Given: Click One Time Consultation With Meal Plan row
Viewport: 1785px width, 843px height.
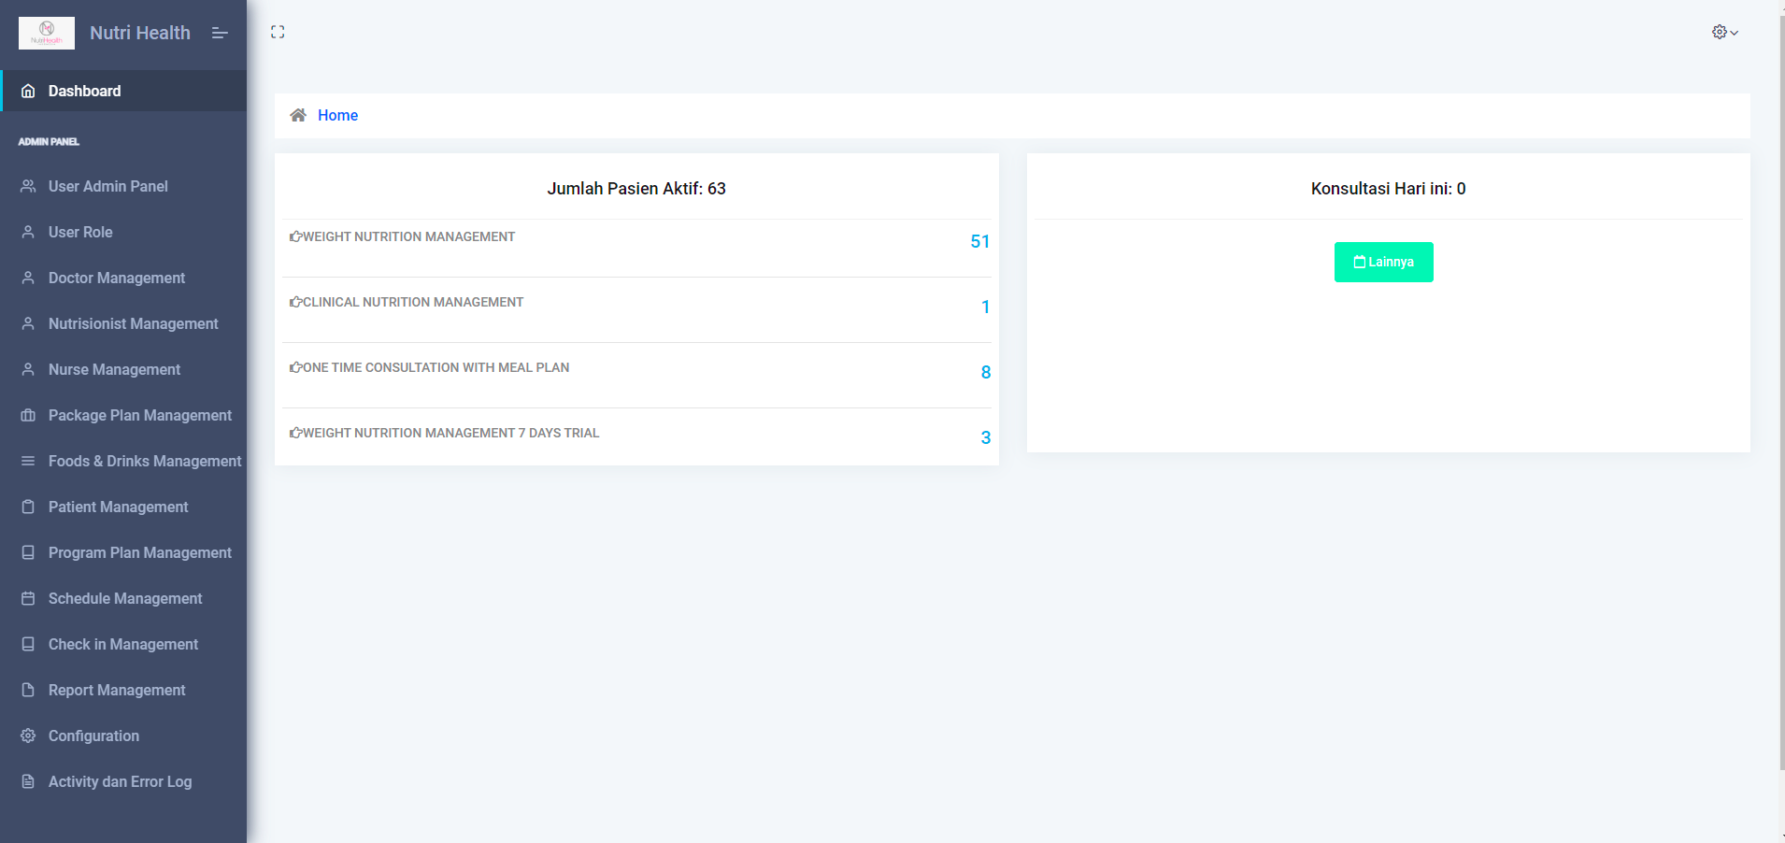Looking at the screenshot, I should point(436,367).
